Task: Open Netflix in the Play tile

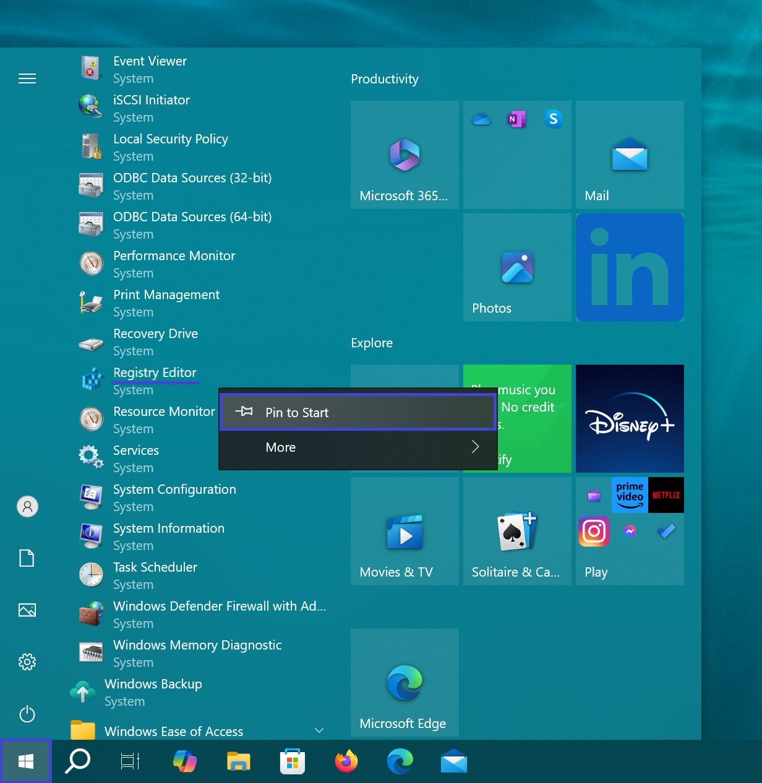Action: point(666,495)
